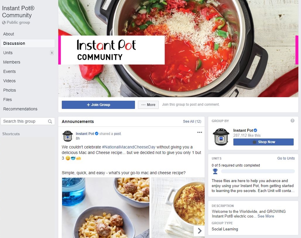
Task: Click the search magnifier icon in group search
Action: click(50, 121)
